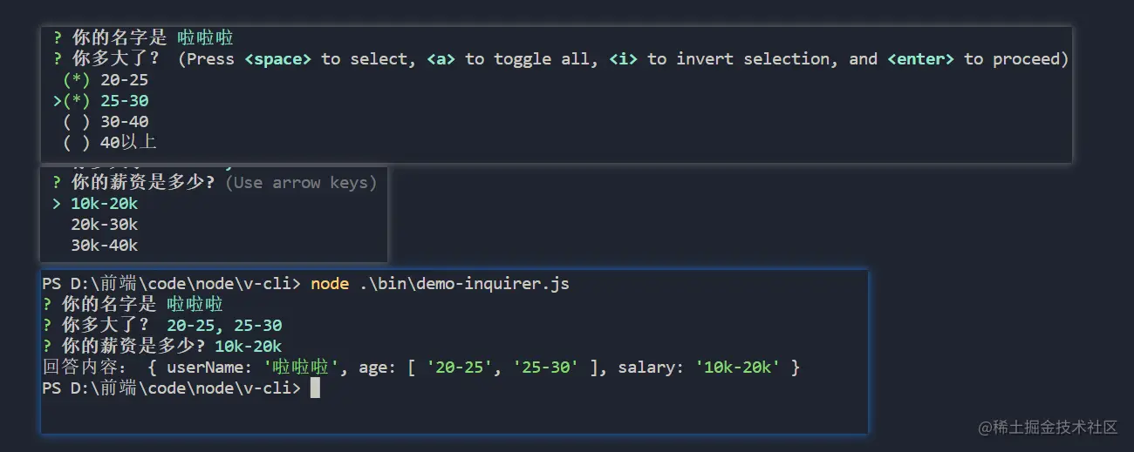Image resolution: width=1134 pixels, height=452 pixels.
Task: Click the answered ages 20-25, 25-30 line
Action: coord(224,325)
